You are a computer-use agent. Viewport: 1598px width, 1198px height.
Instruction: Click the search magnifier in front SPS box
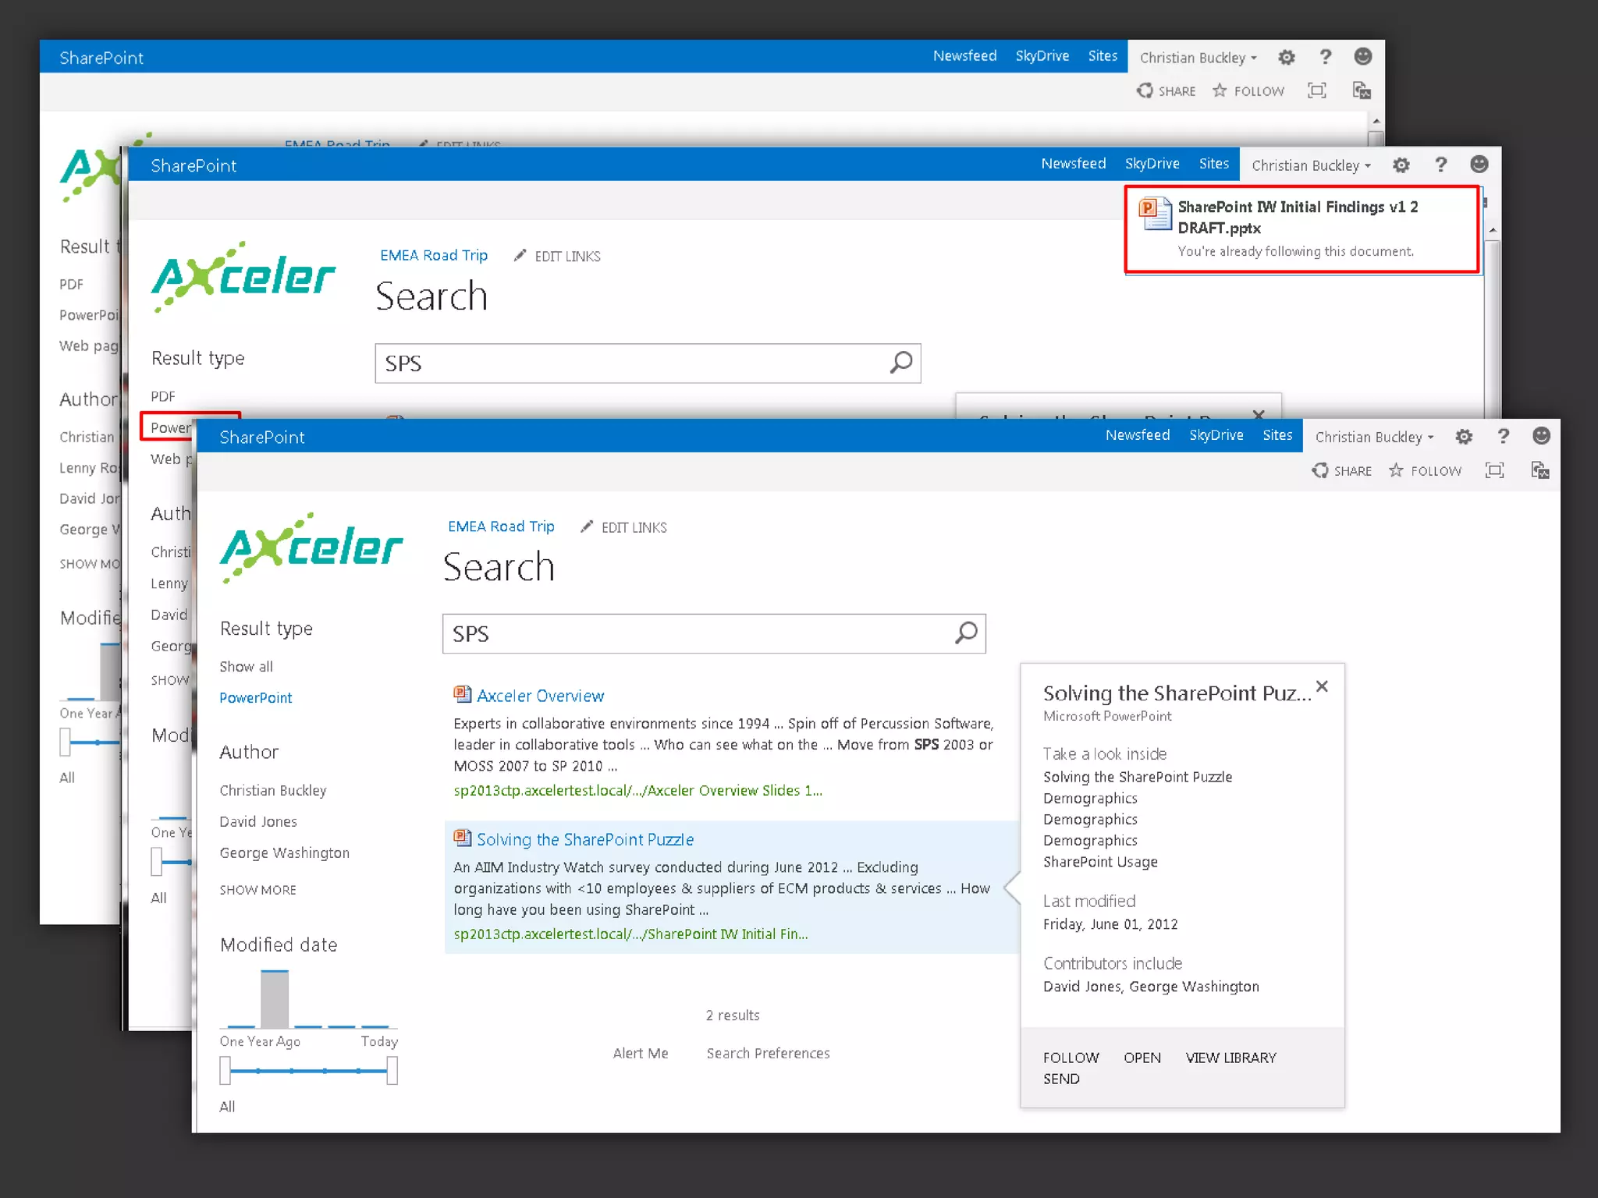click(x=966, y=633)
